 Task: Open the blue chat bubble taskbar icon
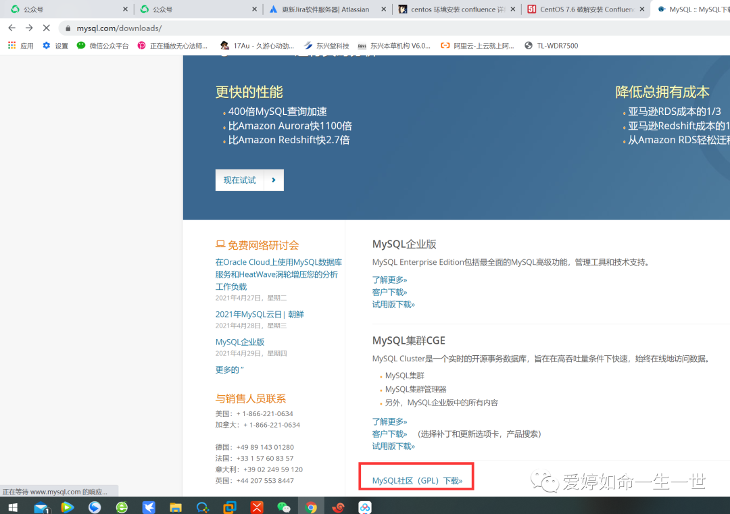coord(203,507)
